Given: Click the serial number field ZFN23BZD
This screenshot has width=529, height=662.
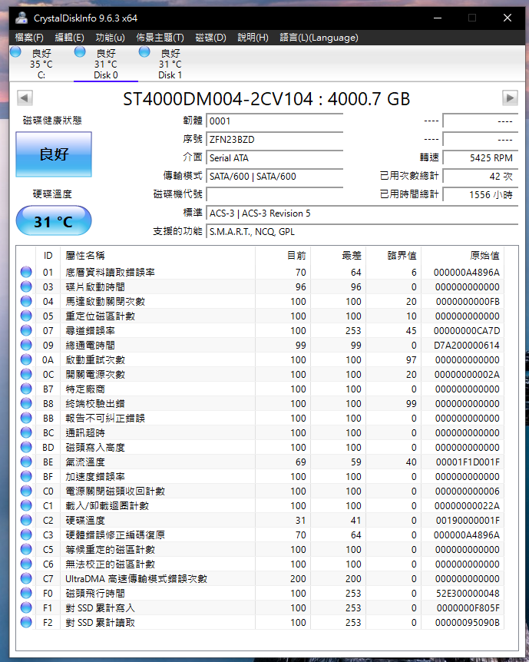Looking at the screenshot, I should click(x=274, y=139).
